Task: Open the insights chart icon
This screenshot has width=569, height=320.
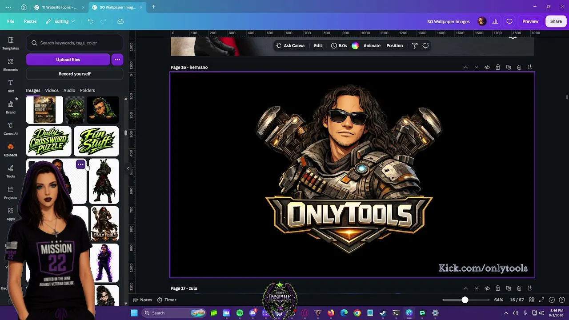Action: pyautogui.click(x=495, y=21)
